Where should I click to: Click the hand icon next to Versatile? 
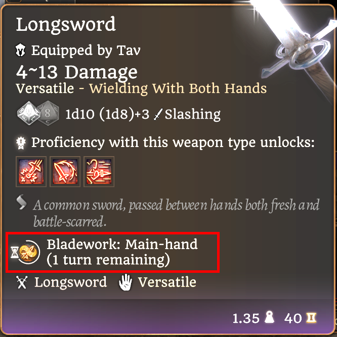[125, 282]
